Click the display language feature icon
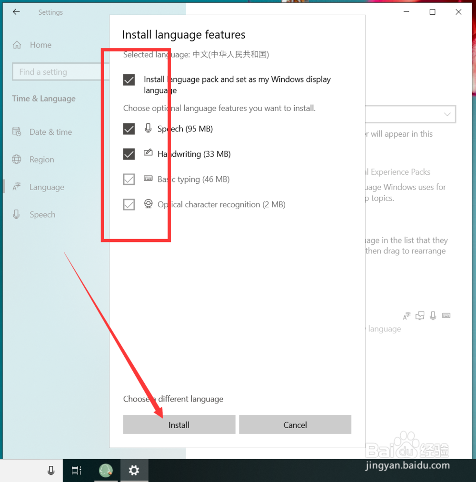476x482 pixels. 407,316
